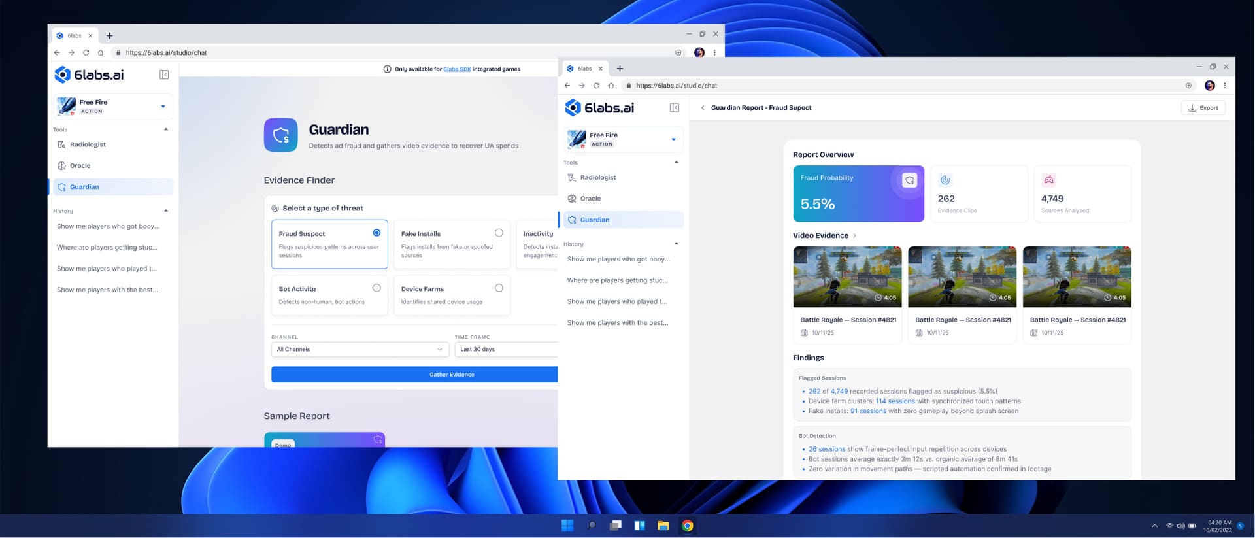Viewport: 1255px width, 538px height.
Task: Go back from the Guardian Report header
Action: click(703, 108)
